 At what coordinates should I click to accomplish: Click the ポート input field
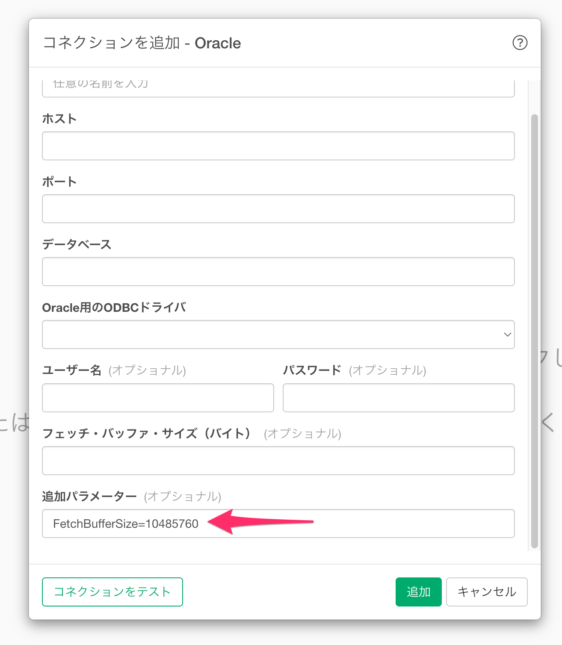click(x=278, y=209)
